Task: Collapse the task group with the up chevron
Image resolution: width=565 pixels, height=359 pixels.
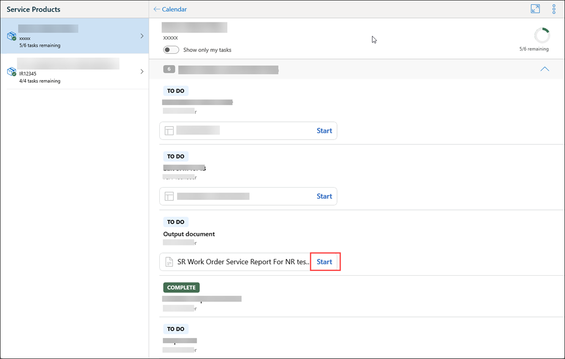Action: coord(544,69)
